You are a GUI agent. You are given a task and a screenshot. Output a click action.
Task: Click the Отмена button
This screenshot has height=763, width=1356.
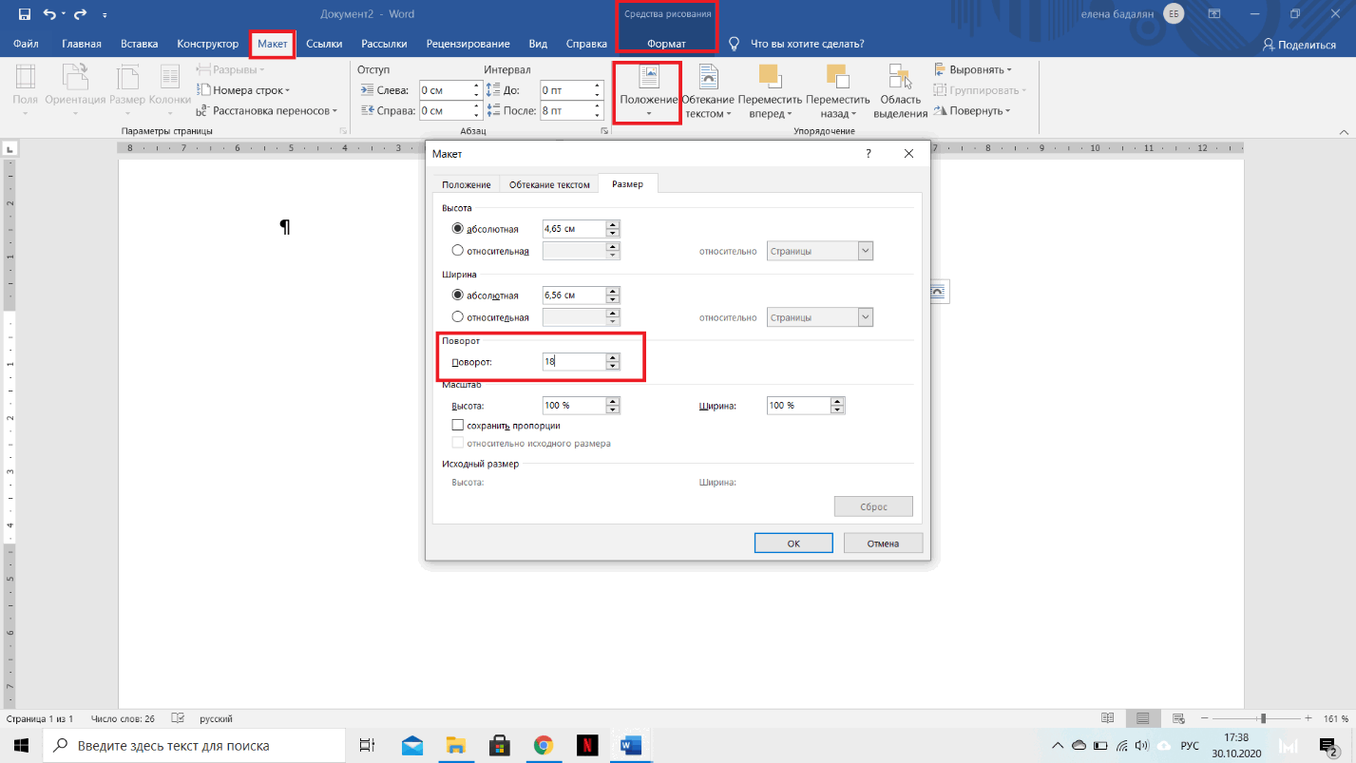(883, 544)
